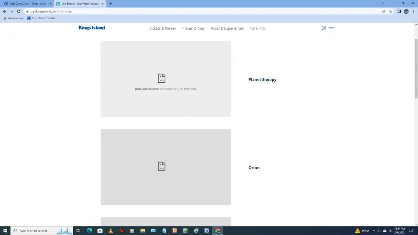This screenshot has width=418, height=235.
Task: Click the Planet Snoopy webcam frame
Action: [x=166, y=79]
